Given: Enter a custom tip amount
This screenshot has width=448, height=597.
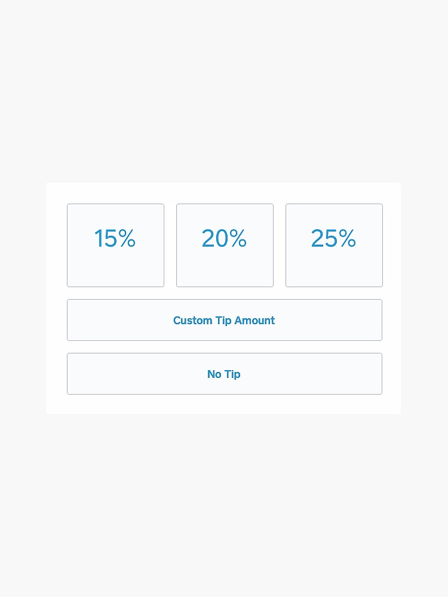Looking at the screenshot, I should [224, 320].
